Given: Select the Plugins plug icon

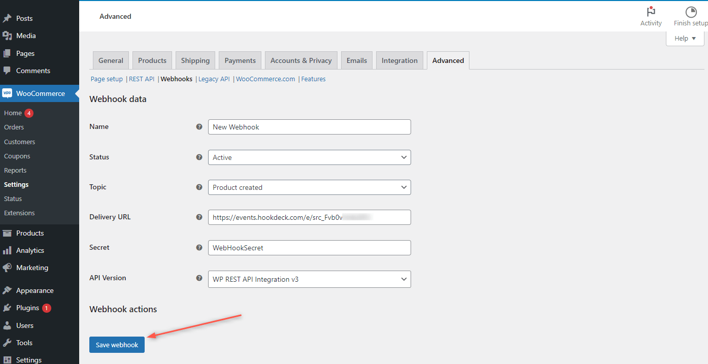Looking at the screenshot, I should point(8,308).
